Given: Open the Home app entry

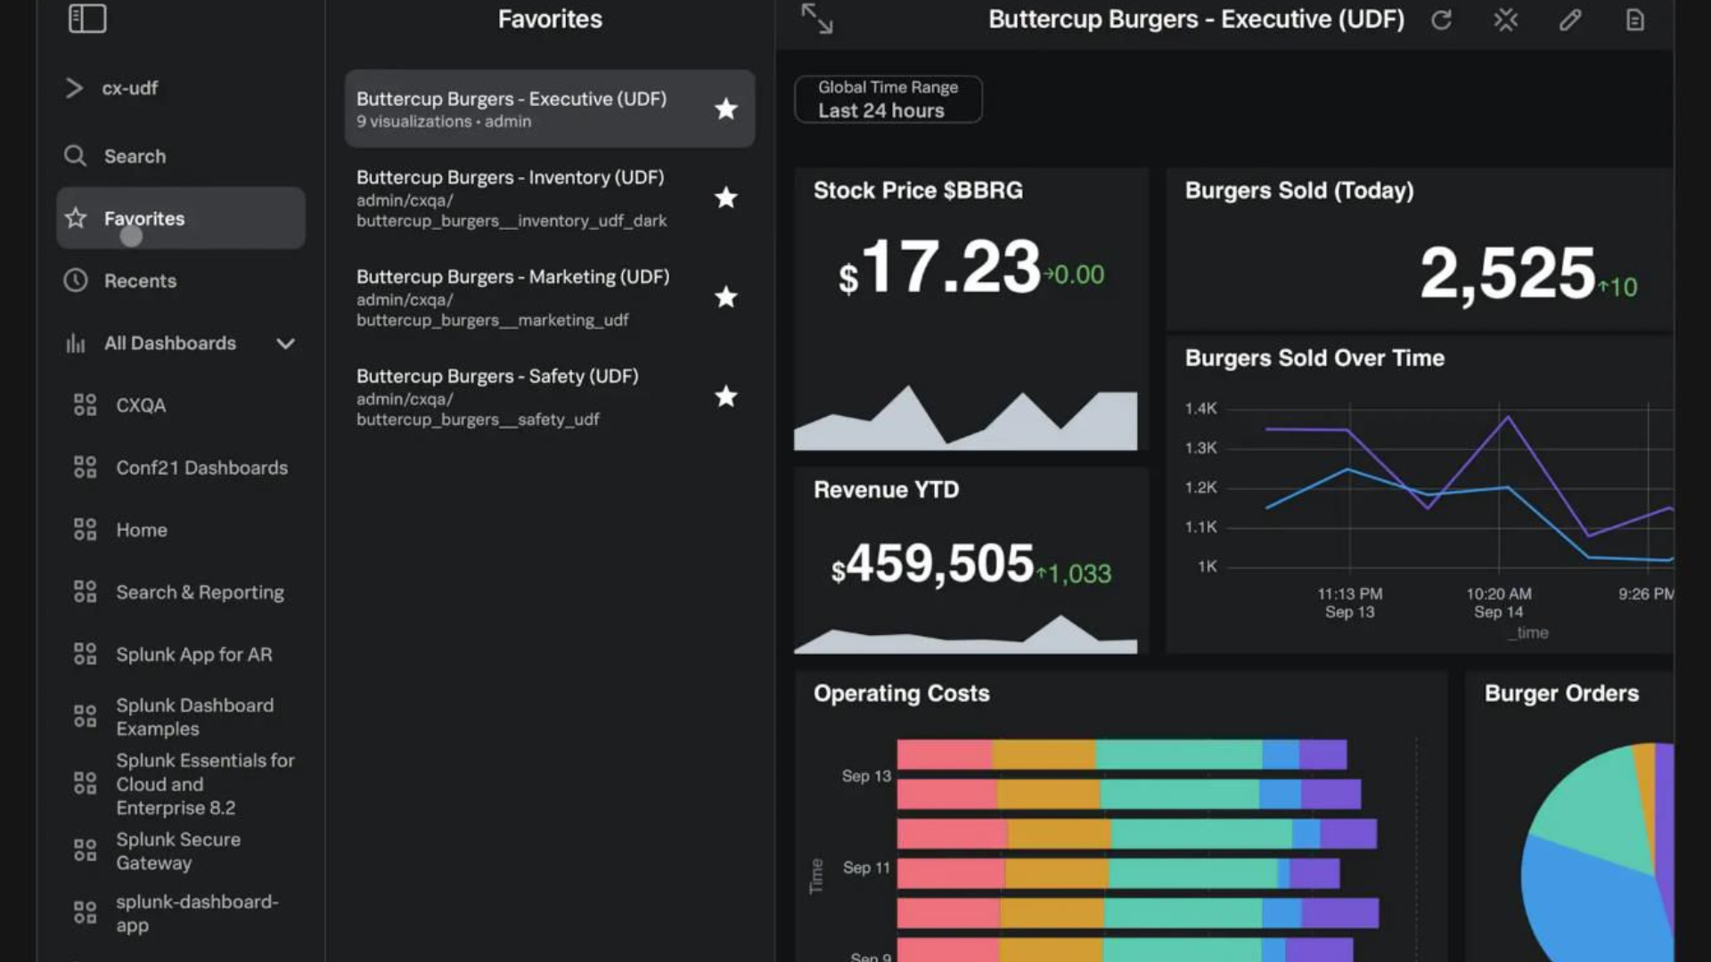Looking at the screenshot, I should point(142,530).
